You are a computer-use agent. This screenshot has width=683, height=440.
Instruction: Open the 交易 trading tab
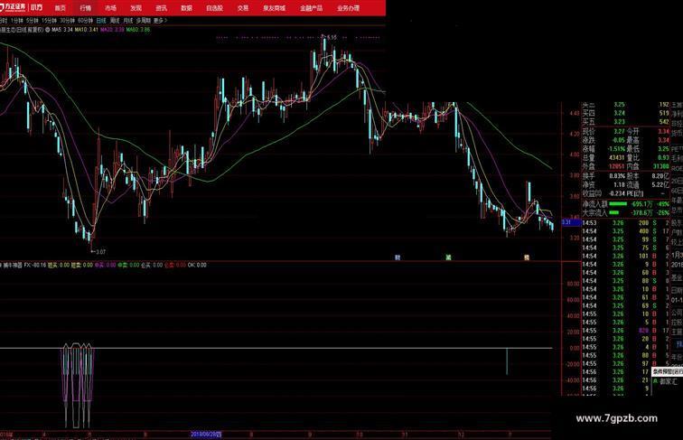coord(243,8)
